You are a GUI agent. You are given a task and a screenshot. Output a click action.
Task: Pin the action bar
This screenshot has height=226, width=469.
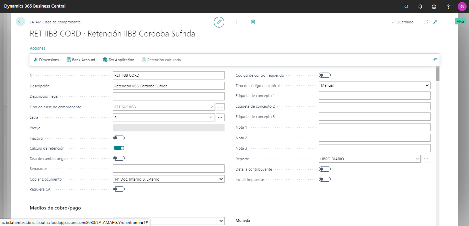[435, 60]
